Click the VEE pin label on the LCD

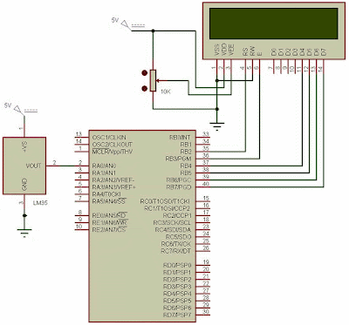(231, 50)
